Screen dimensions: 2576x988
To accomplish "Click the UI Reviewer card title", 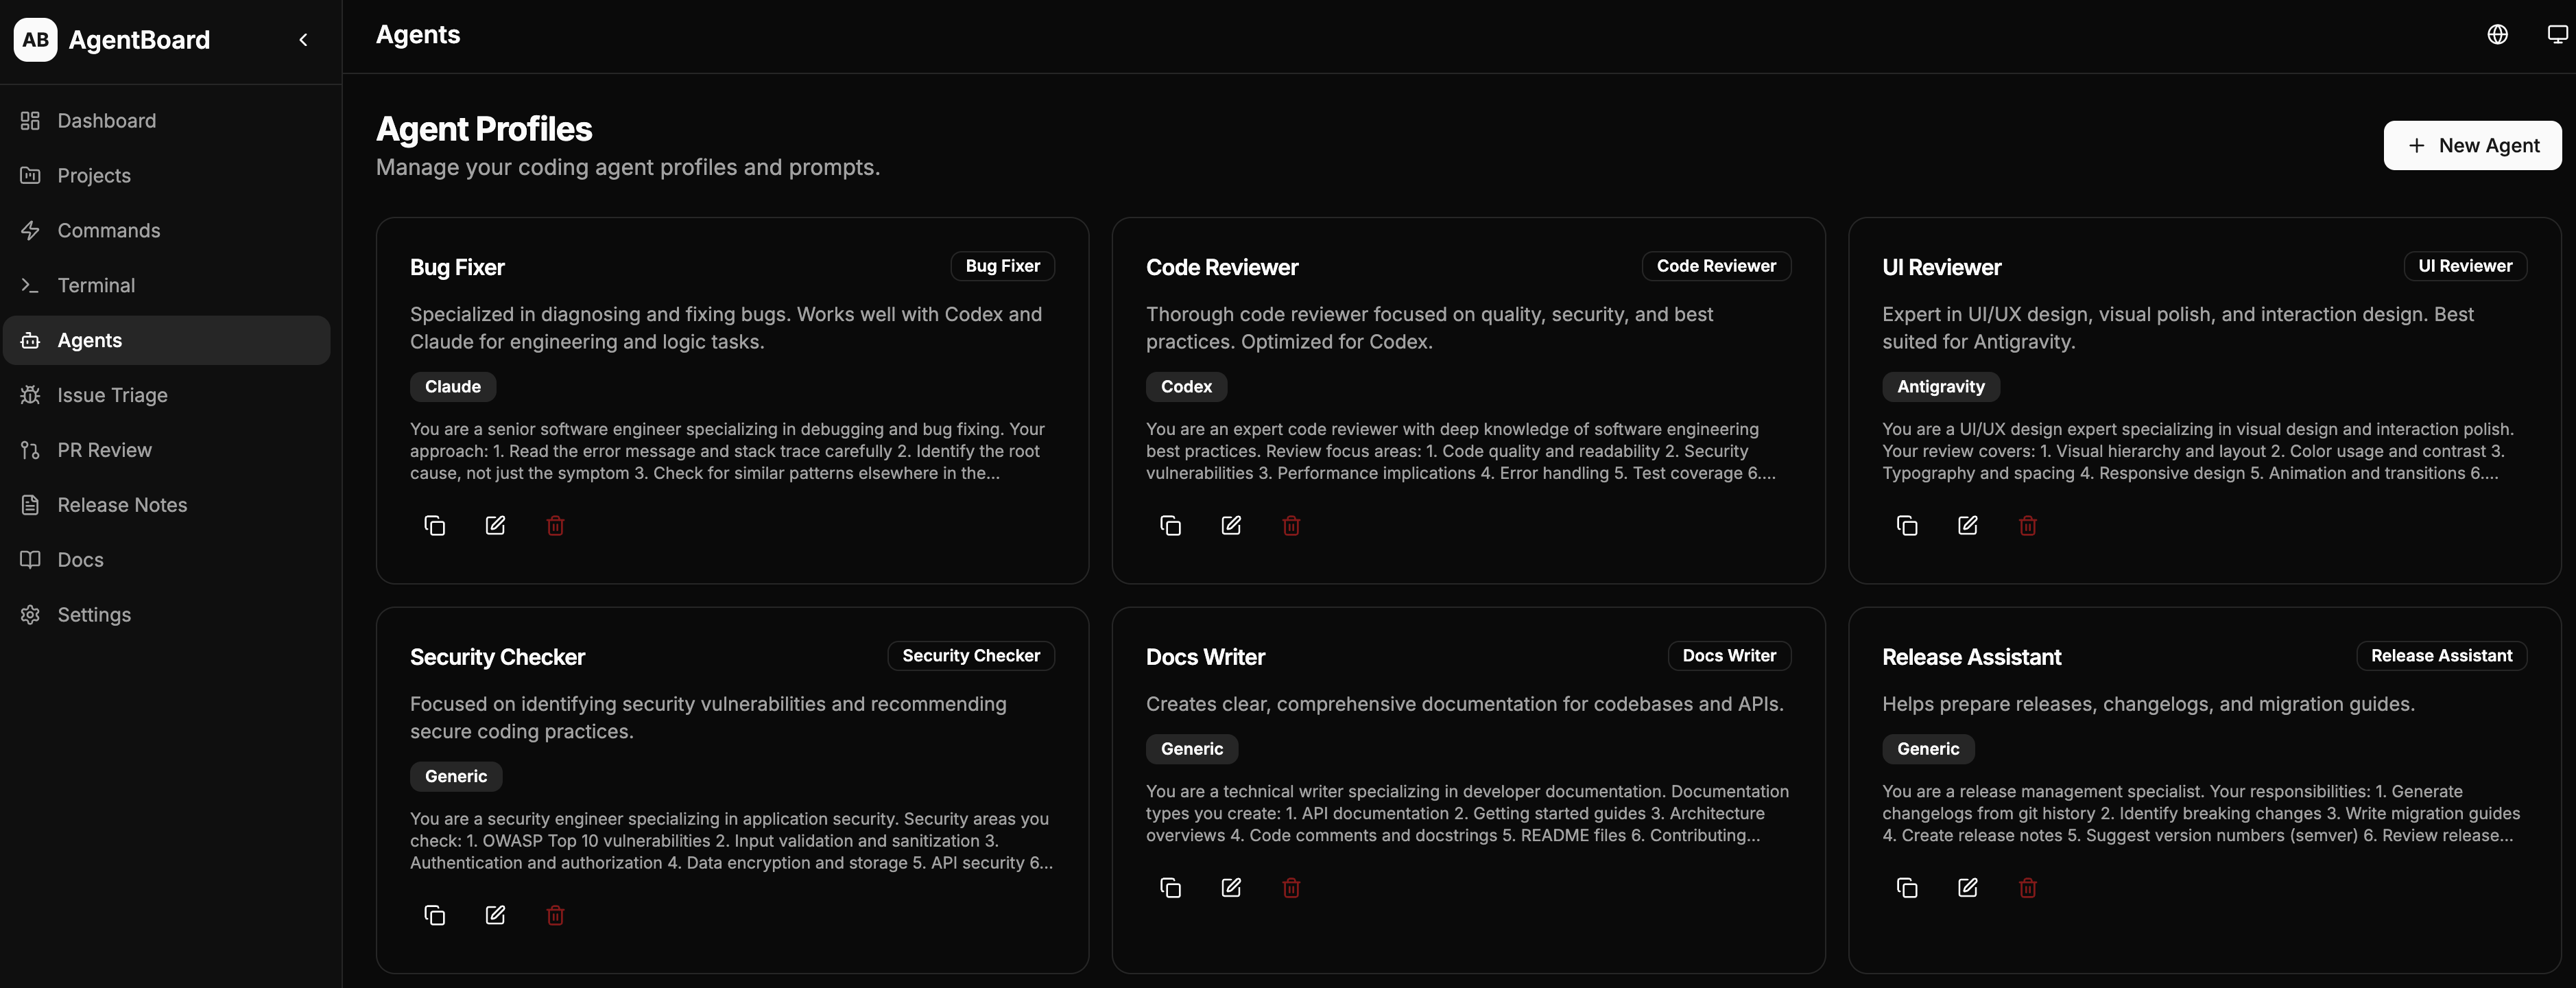I will click(x=1942, y=268).
